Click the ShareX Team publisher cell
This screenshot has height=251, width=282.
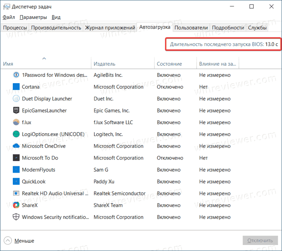(108, 205)
